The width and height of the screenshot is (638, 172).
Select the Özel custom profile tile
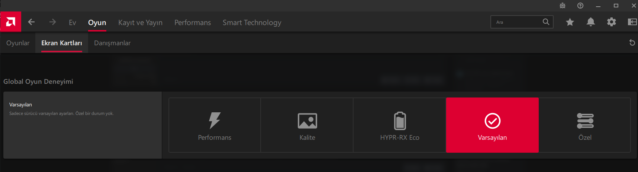[x=585, y=125]
